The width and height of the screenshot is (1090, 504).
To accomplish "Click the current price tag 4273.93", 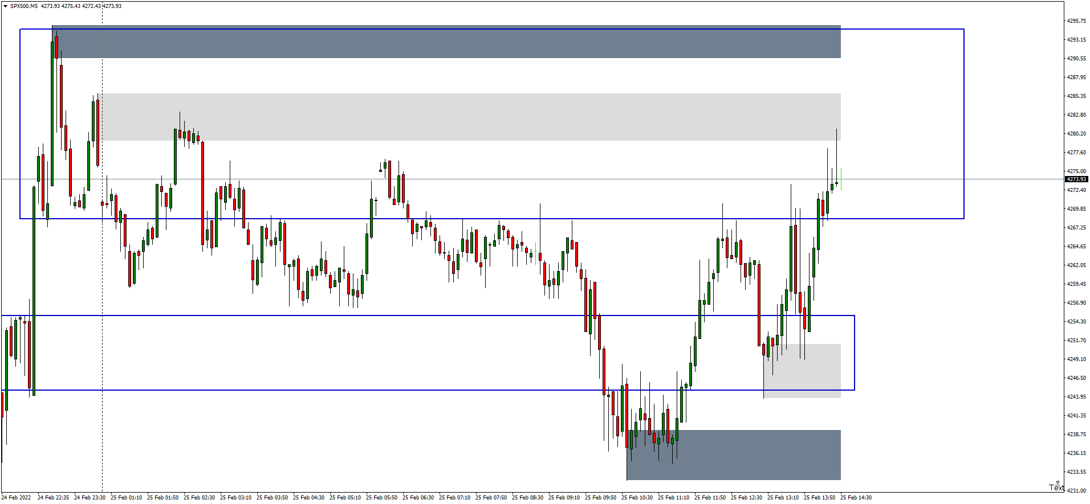I will click(x=1076, y=179).
